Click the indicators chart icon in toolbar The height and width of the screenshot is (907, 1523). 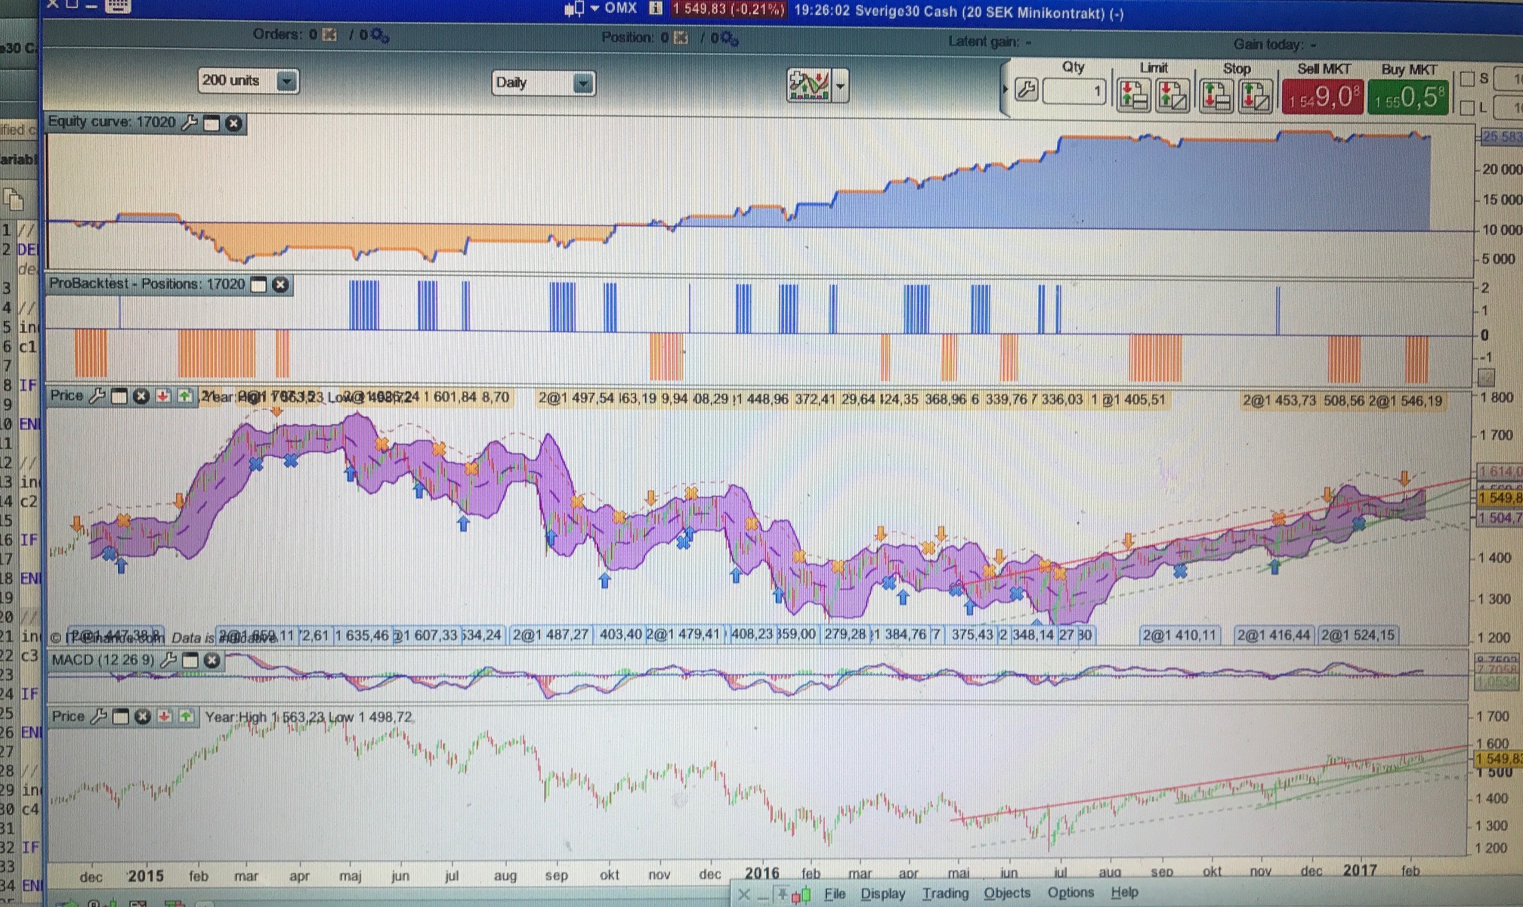pos(808,85)
